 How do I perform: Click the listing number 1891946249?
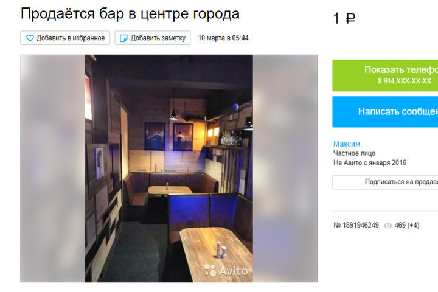[356, 225]
